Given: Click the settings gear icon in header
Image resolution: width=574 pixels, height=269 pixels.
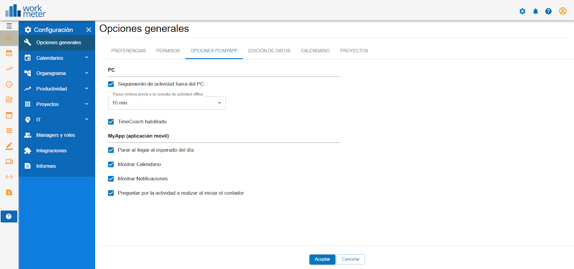Looking at the screenshot, I should (522, 11).
